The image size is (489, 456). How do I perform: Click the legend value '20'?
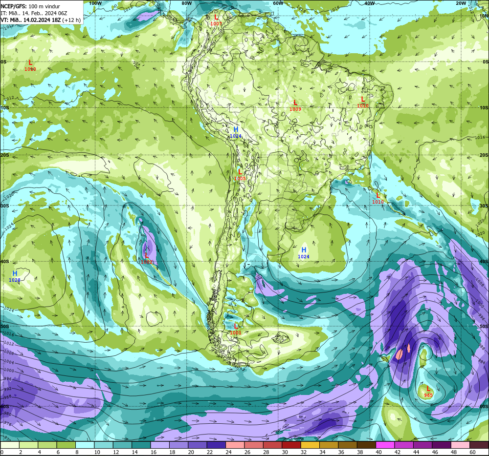coord(191,452)
